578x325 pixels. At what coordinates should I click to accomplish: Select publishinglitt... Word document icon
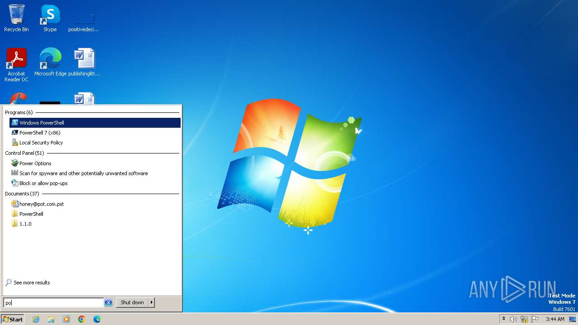[x=84, y=62]
